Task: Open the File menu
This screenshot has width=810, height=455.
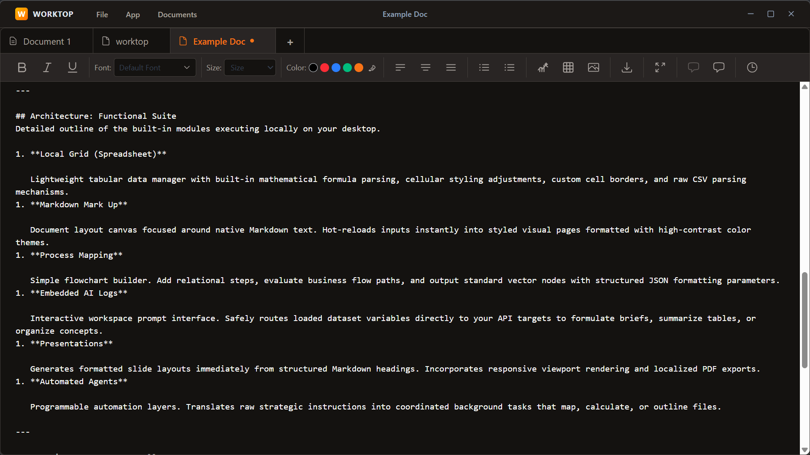Action: [x=102, y=14]
